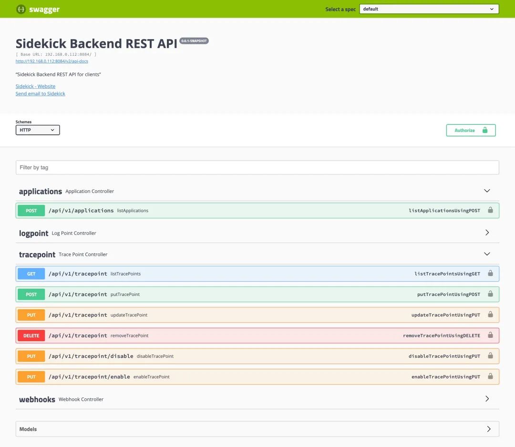515x447 pixels.
Task: Click the Filter by tag input field
Action: [x=257, y=167]
